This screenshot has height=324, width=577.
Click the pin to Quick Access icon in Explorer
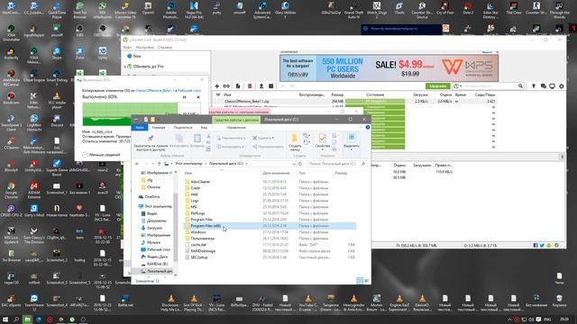[x=151, y=139]
